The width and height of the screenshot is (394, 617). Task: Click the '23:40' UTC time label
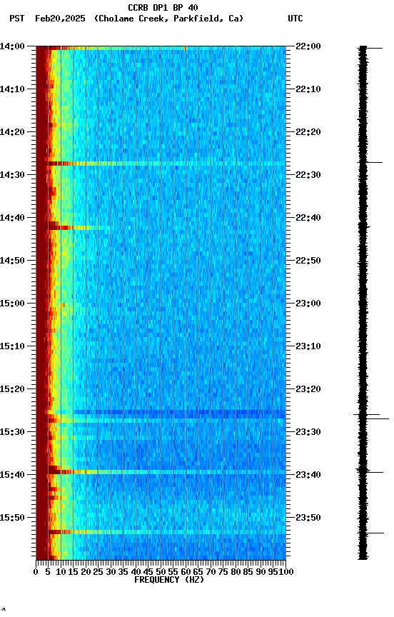point(308,476)
